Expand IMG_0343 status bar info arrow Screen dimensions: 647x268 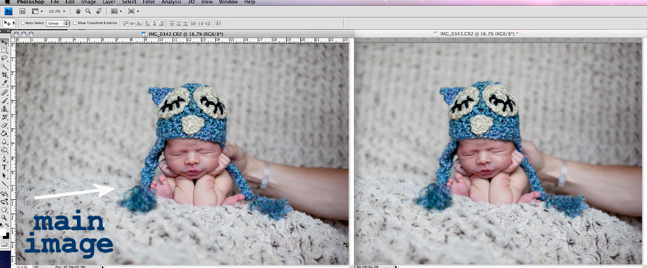396,267
